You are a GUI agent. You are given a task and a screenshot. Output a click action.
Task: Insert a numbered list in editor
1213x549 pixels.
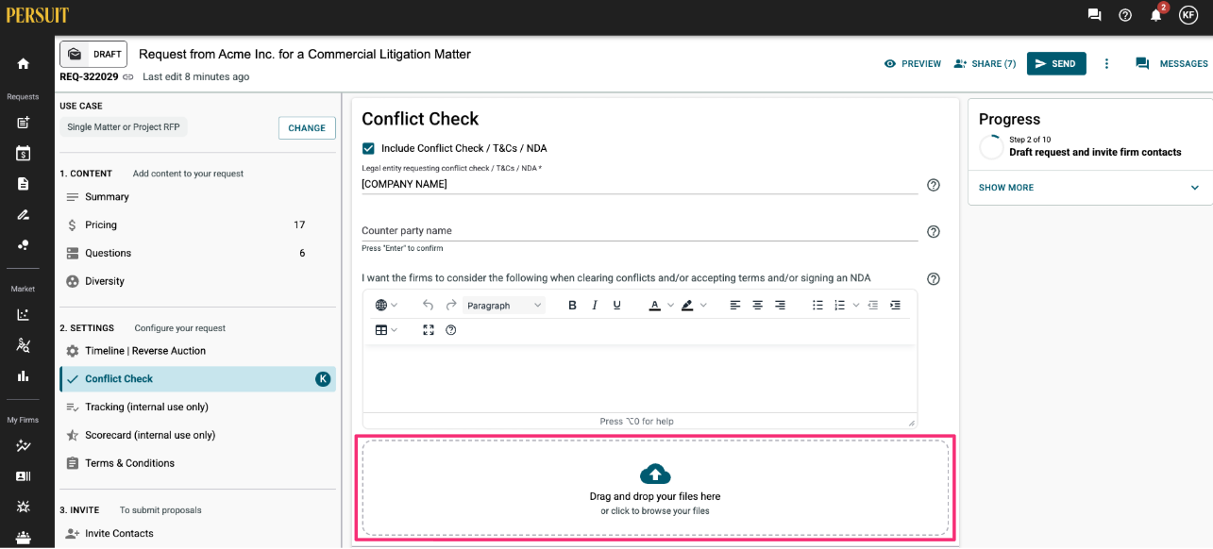click(x=840, y=305)
